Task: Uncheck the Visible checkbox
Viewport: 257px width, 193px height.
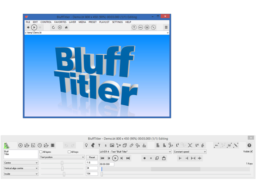Action: tap(251, 152)
